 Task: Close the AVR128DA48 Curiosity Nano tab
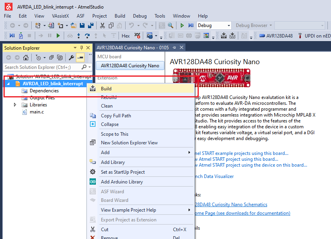182,48
